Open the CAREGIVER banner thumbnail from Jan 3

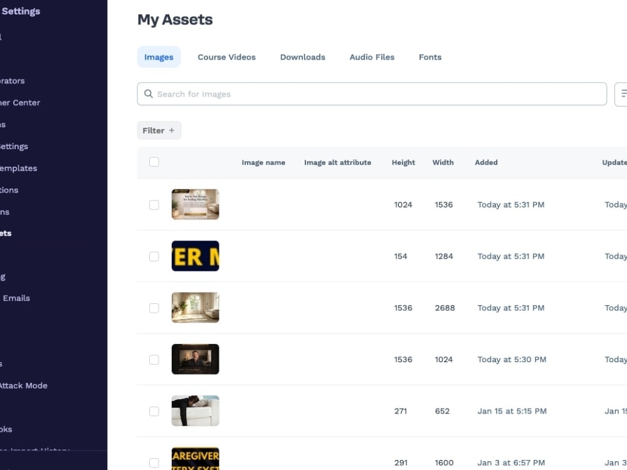(x=195, y=459)
